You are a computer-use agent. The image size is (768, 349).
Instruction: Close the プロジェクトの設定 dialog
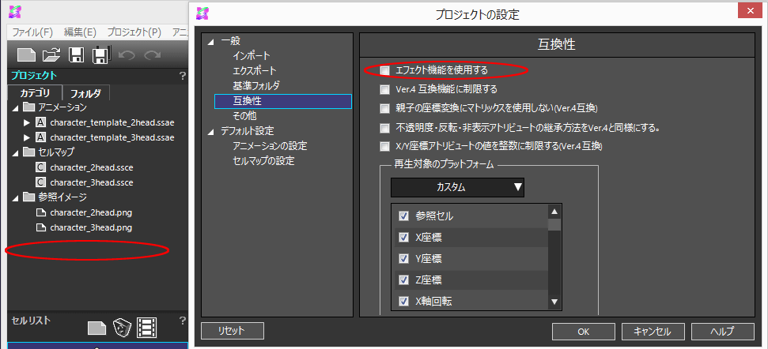[751, 11]
